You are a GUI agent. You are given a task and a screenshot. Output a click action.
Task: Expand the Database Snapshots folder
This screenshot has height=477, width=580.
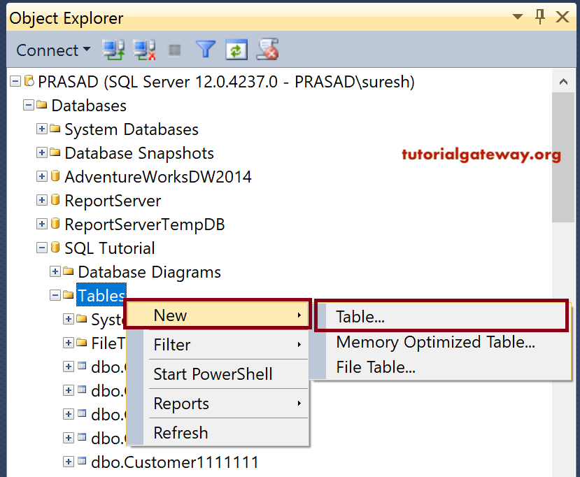(42, 152)
